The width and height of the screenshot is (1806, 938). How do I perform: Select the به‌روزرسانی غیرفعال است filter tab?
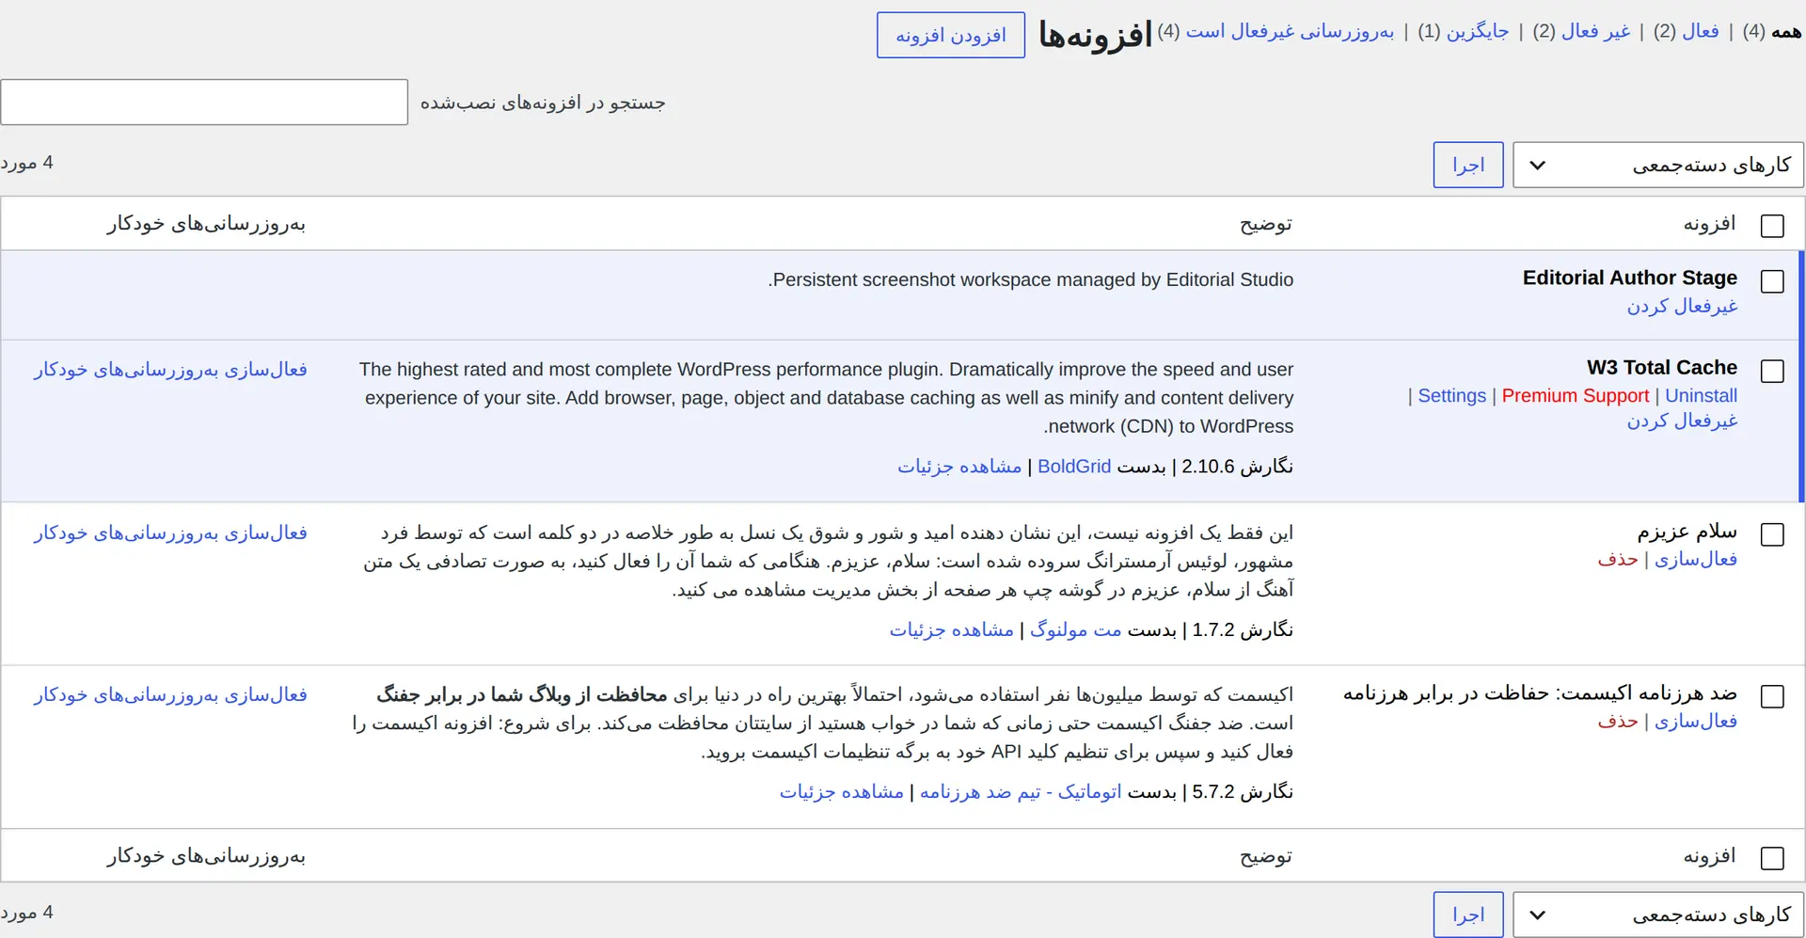(x=1290, y=31)
